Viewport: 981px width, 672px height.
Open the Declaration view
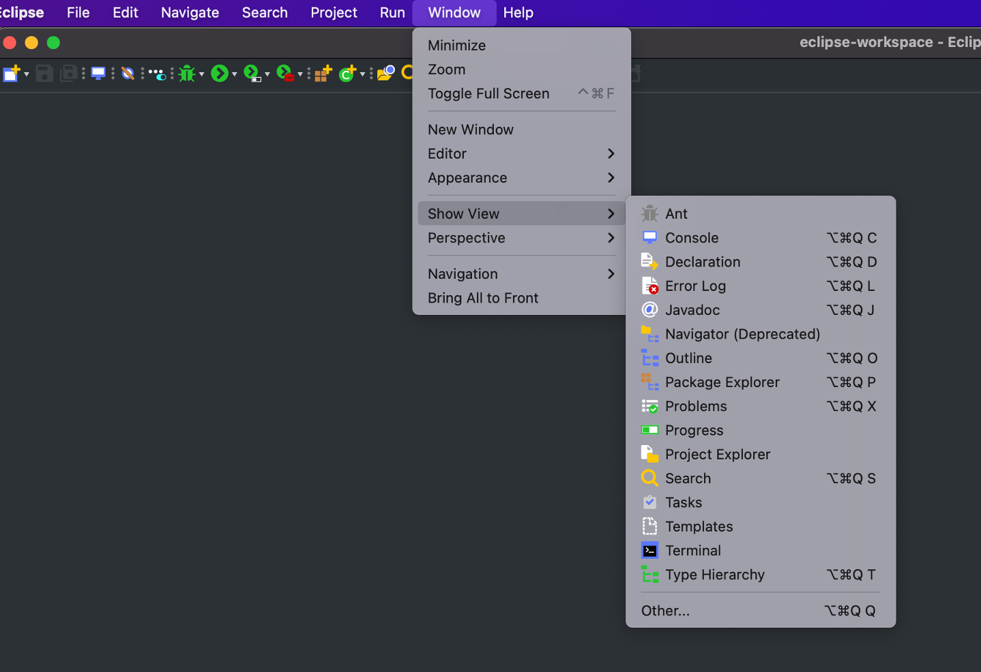click(x=761, y=262)
